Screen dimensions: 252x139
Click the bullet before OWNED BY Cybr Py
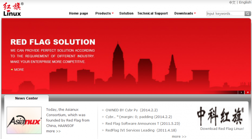coord(103,110)
